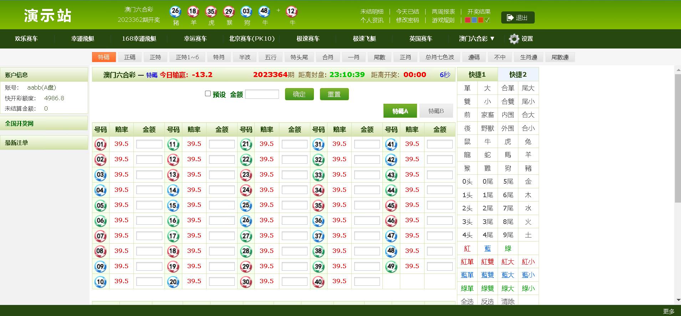Choose the red theme color swatch
Screen dimensions: 681x316
coord(468,20)
